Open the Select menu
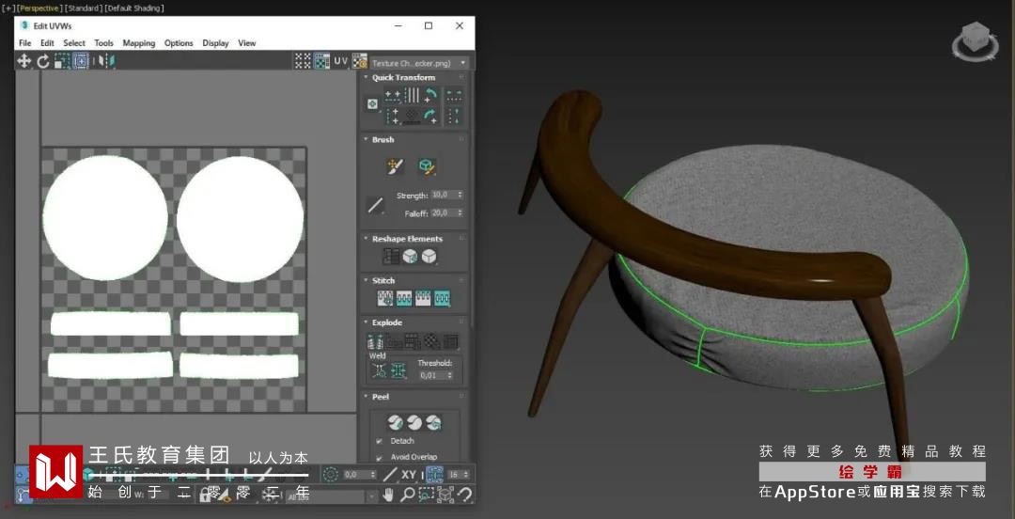Viewport: 1015px width, 519px height. (x=74, y=42)
